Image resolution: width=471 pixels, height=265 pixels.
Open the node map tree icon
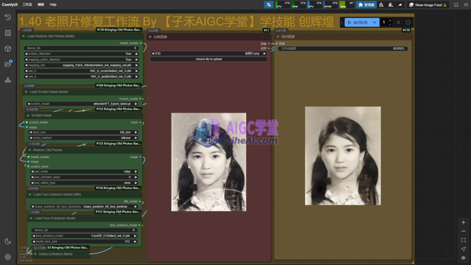(8, 80)
